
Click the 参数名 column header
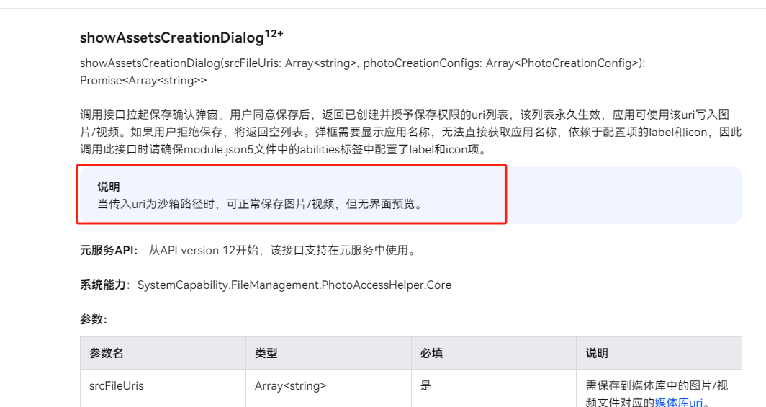[x=107, y=353]
